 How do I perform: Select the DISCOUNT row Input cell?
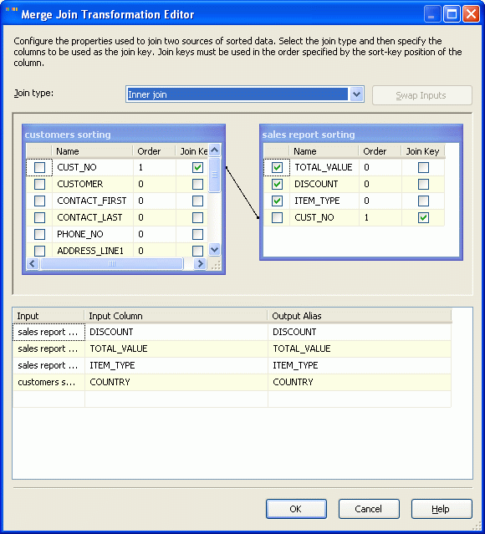[x=48, y=332]
